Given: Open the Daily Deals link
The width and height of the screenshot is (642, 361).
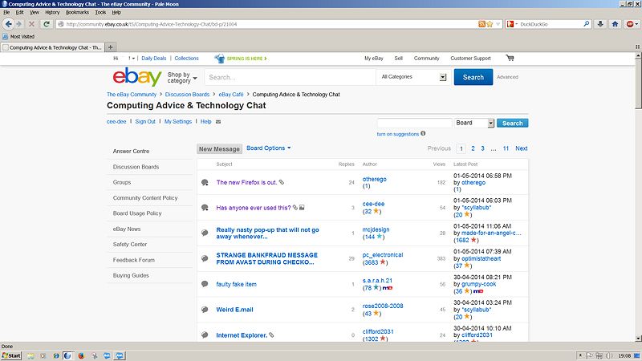Looking at the screenshot, I should [154, 58].
